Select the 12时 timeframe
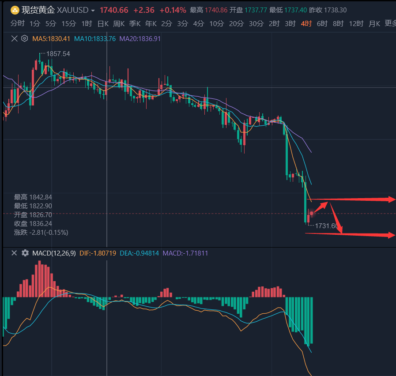The width and height of the screenshot is (396, 376). click(356, 23)
